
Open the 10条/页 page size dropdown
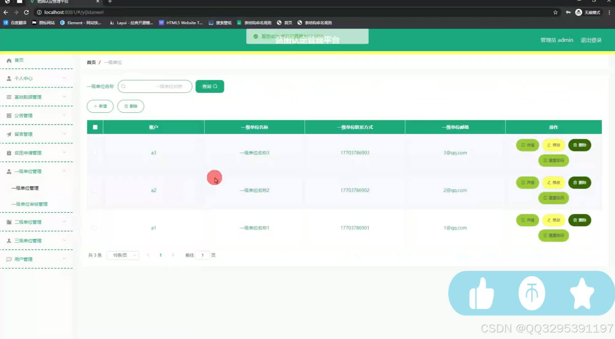point(123,255)
